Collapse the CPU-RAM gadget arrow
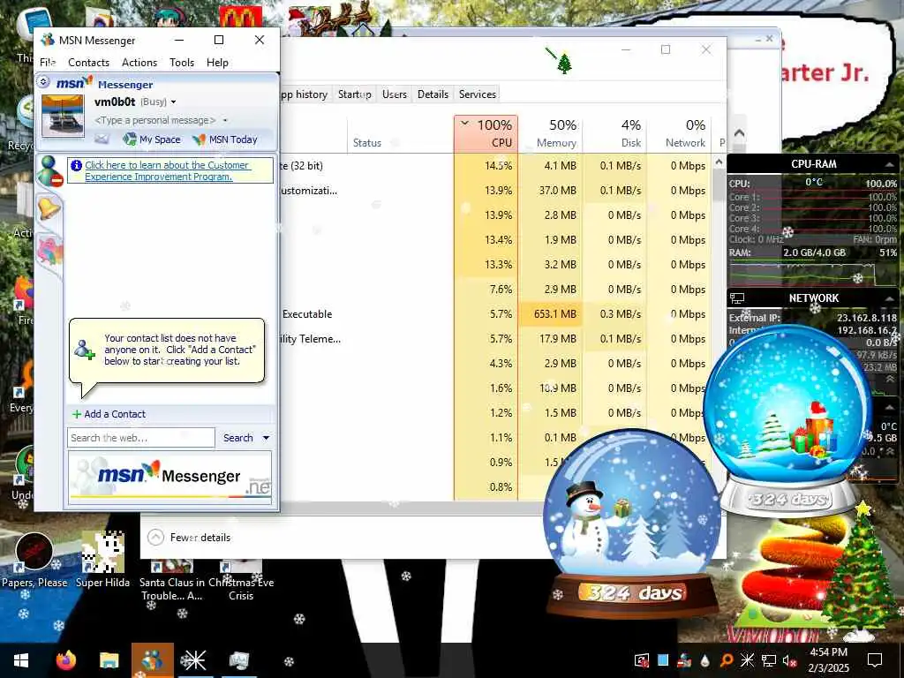This screenshot has width=904, height=678. click(890, 165)
